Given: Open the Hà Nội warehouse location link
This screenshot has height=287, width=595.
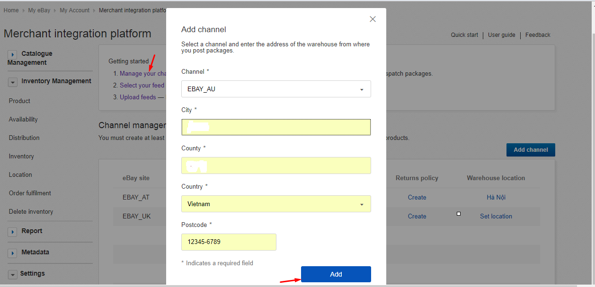Looking at the screenshot, I should 496,198.
